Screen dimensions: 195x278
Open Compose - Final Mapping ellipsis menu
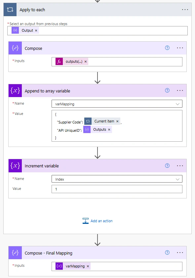180,253
